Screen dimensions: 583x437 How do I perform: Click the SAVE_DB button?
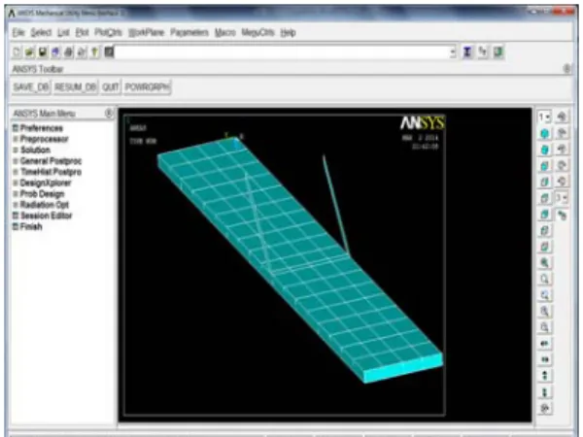(x=31, y=87)
